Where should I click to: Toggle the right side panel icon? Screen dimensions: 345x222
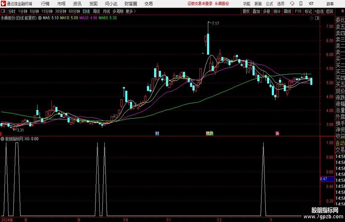point(317,18)
